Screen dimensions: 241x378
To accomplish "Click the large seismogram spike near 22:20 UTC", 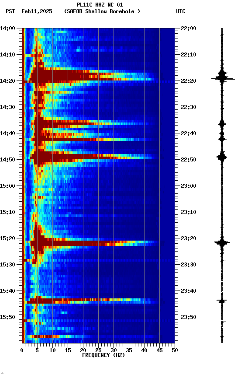I will point(223,78).
